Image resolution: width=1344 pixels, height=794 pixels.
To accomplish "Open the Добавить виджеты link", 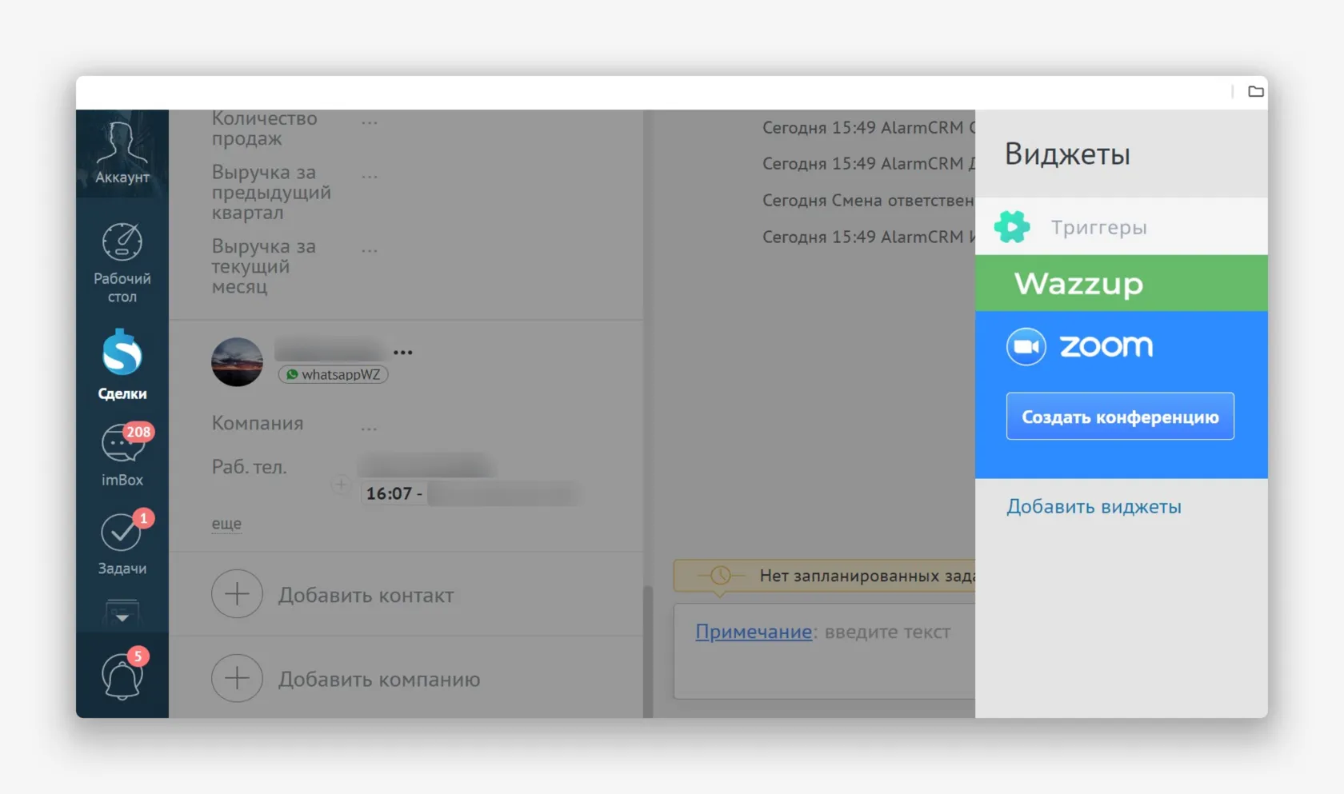I will (x=1094, y=506).
